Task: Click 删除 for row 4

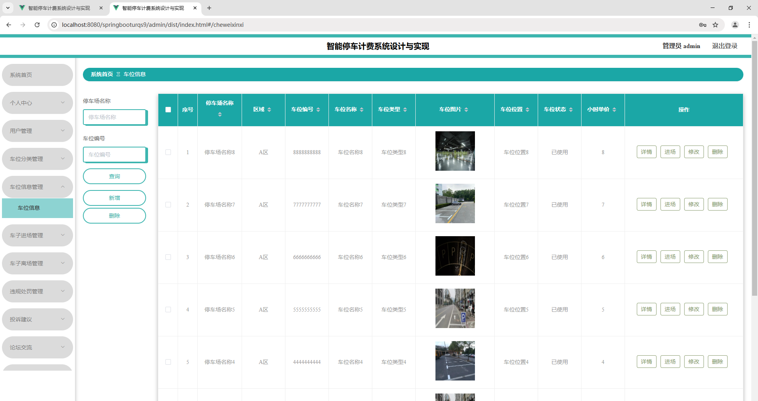Action: tap(718, 309)
